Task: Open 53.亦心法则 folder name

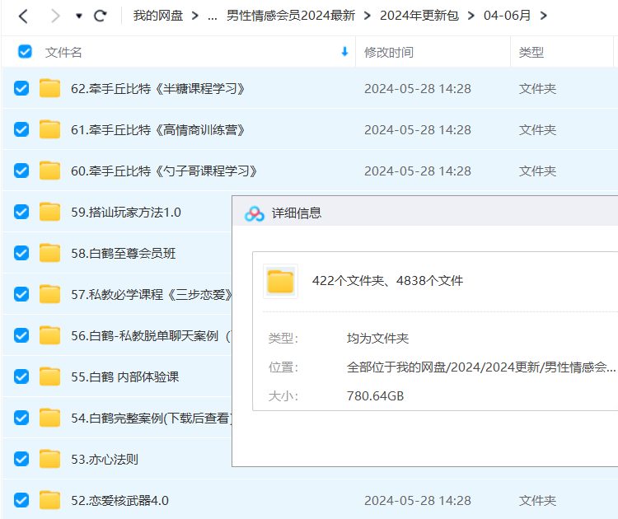Action: (105, 460)
